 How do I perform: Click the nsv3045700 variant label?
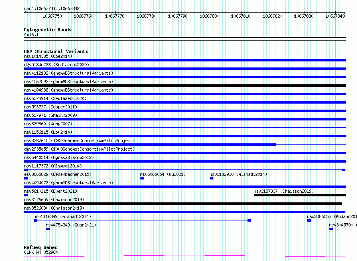pyautogui.click(x=343, y=225)
